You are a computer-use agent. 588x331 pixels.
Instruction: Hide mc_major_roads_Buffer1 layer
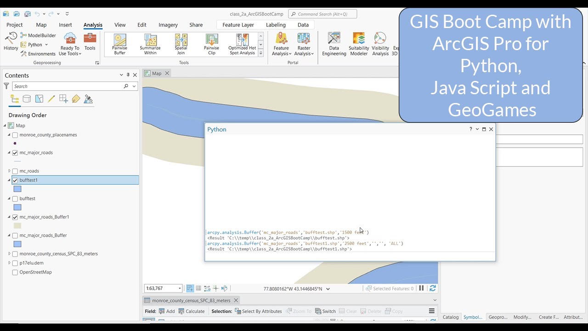15,217
